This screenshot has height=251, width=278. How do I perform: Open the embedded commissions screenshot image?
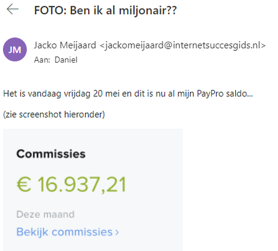click(x=92, y=190)
